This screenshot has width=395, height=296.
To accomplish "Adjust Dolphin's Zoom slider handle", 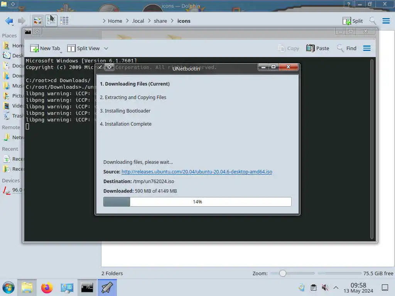I will pyautogui.click(x=283, y=273).
